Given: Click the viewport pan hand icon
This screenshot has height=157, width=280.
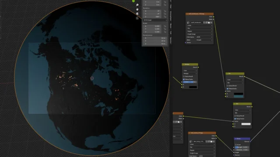Looking at the screenshot, I should [x=137, y=9].
